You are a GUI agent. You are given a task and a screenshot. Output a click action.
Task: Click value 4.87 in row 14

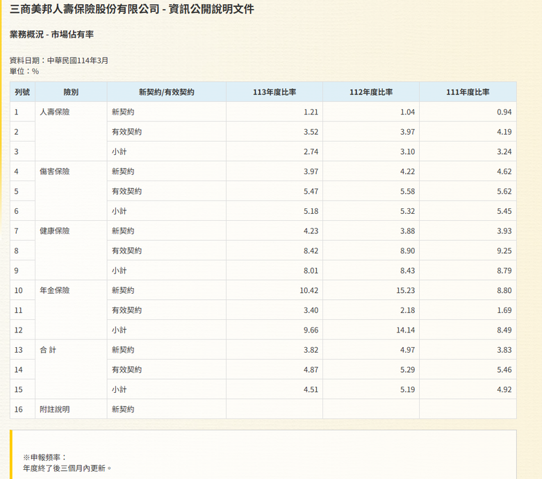tap(311, 369)
